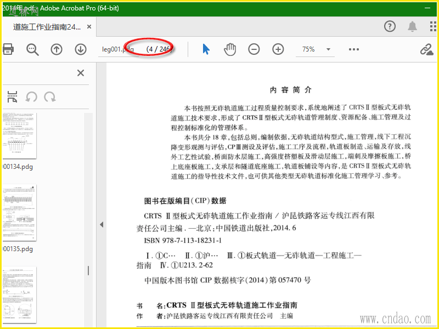The height and width of the screenshot is (329, 439).
Task: Click the thumbnails panel scrollbar handle
Action: [88, 270]
